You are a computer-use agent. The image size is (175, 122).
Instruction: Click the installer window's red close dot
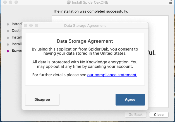(x=4, y=2)
